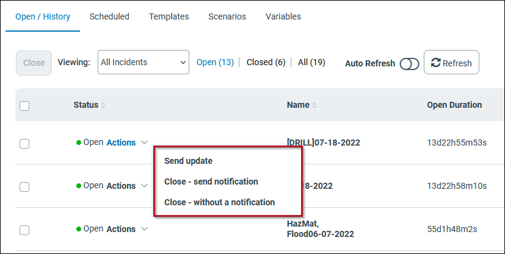Collapse the Actions chevron in first incident row
This screenshot has width=505, height=254.
[x=145, y=143]
